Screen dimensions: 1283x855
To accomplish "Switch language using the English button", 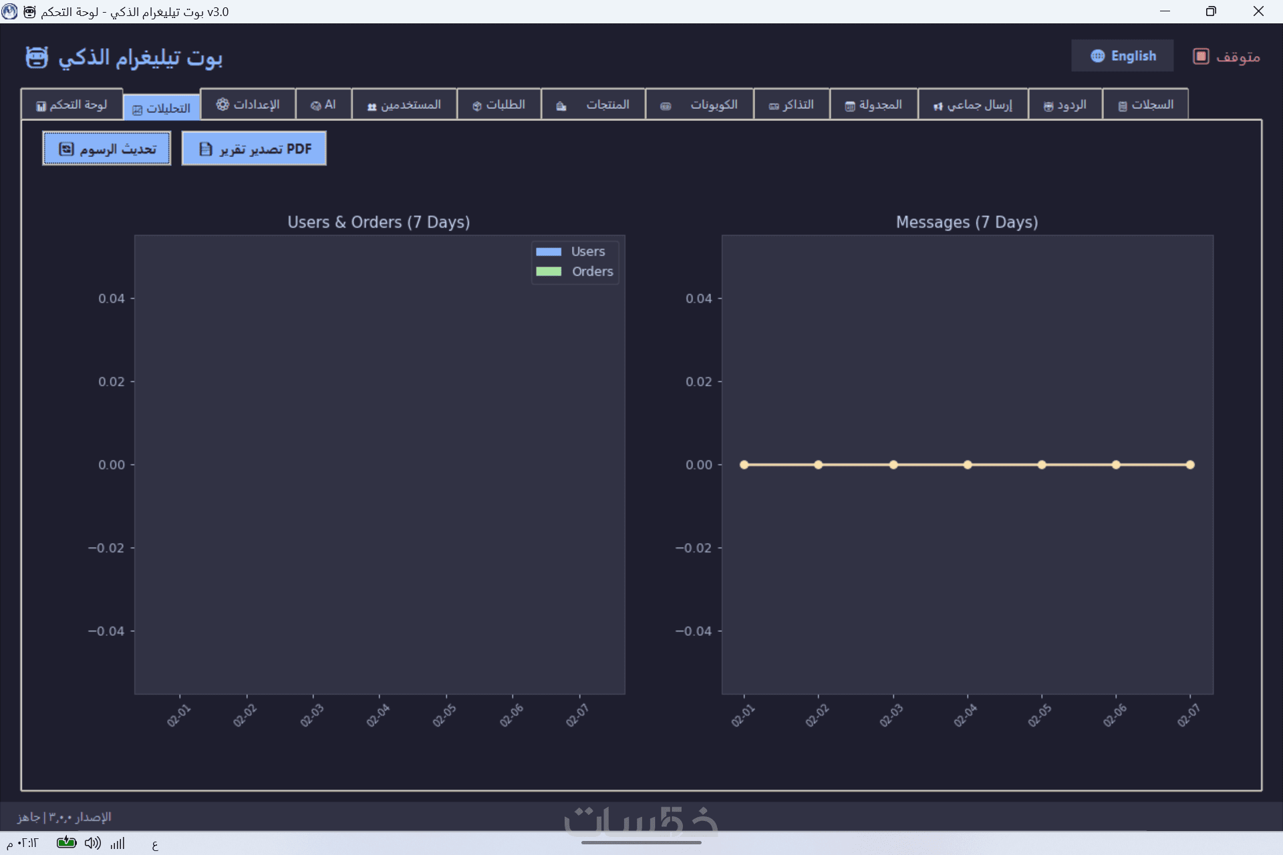I will coord(1123,56).
